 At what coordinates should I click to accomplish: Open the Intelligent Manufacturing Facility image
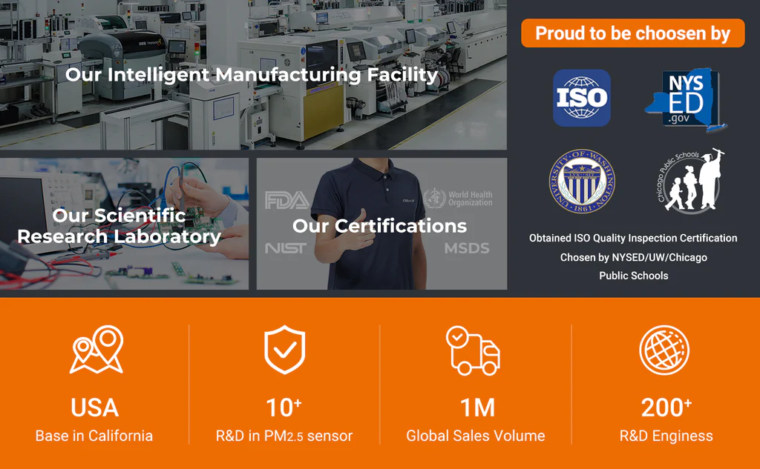[252, 75]
